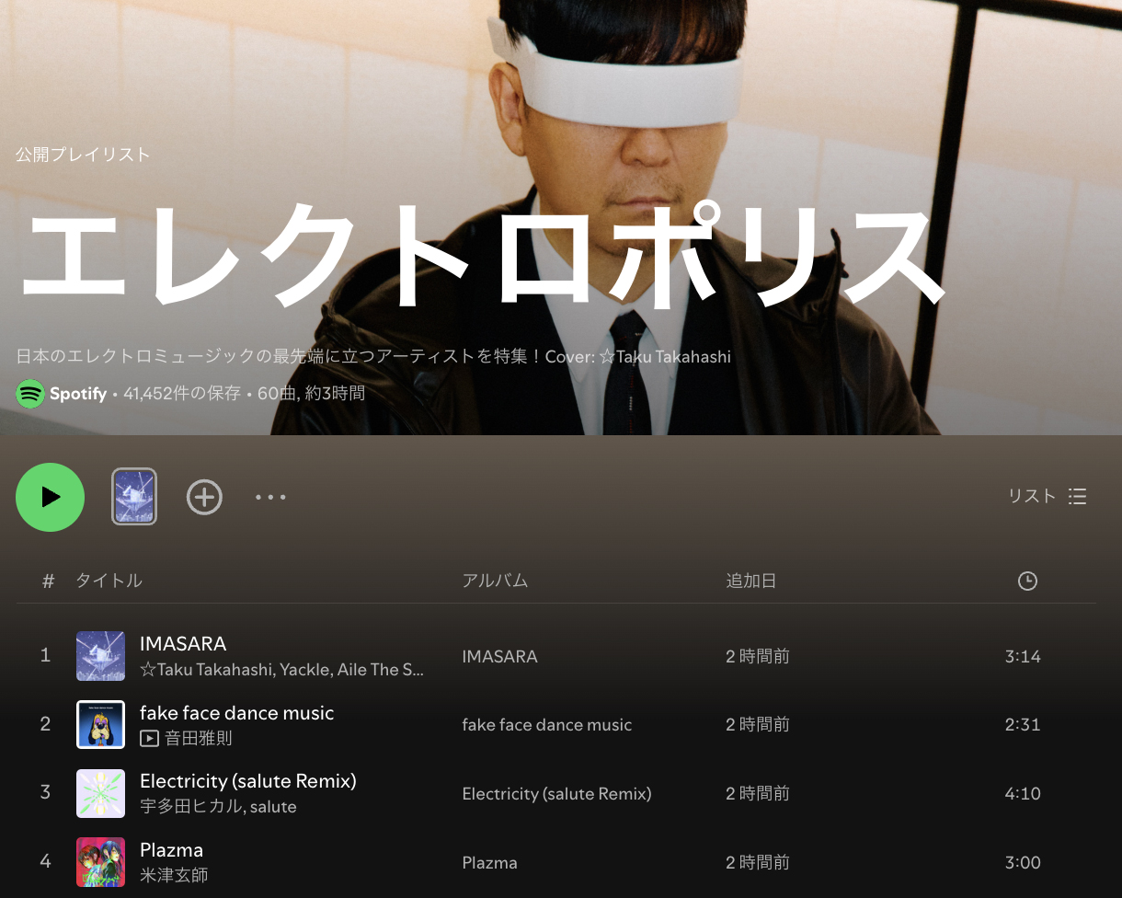Open the 米津玄師 artist link
The width and height of the screenshot is (1122, 898).
pos(174,875)
